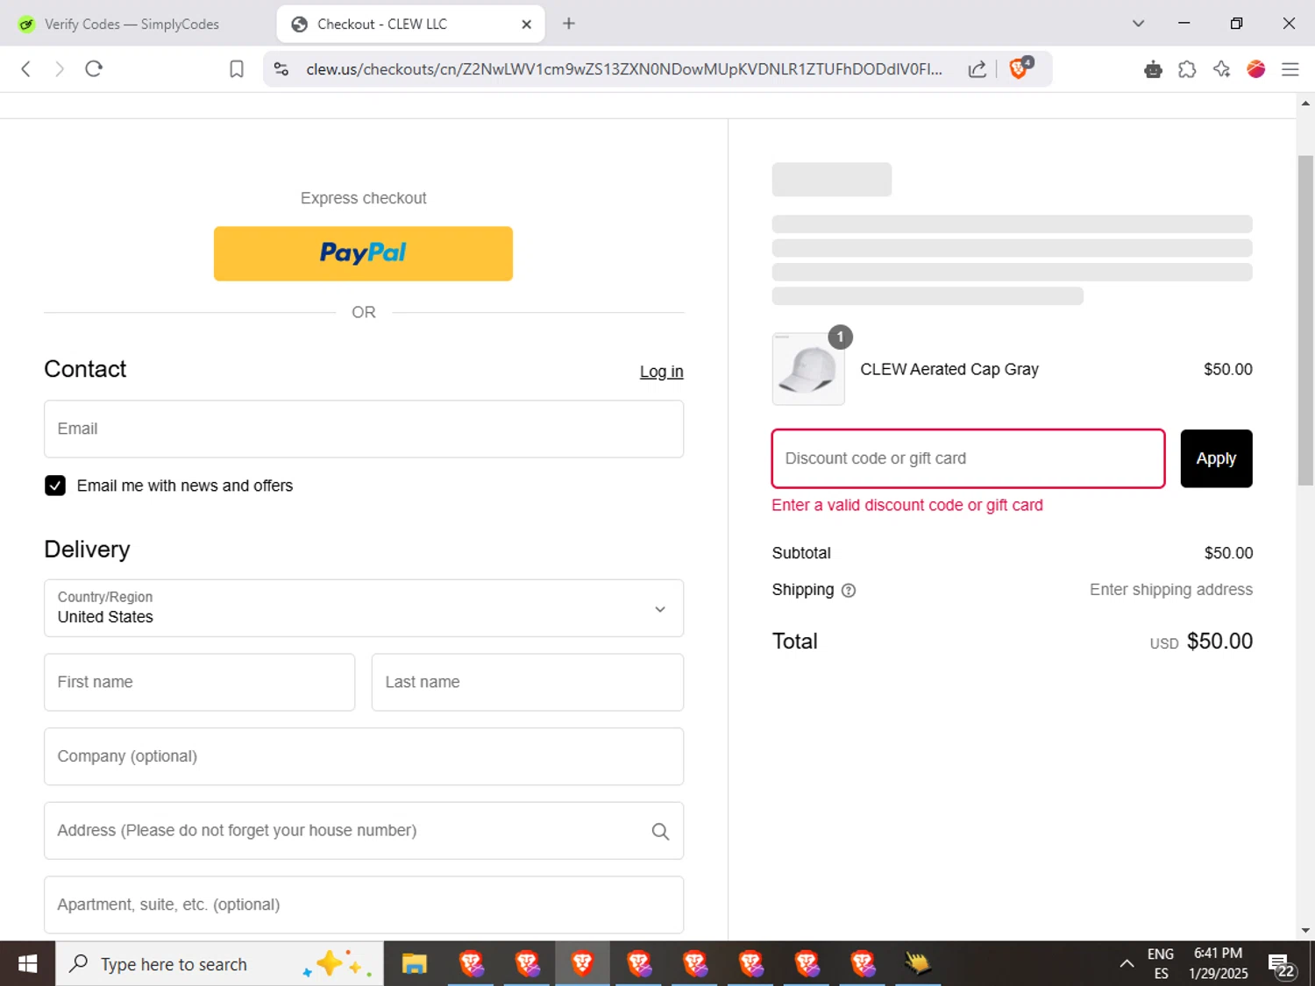Reload the checkout page

(94, 69)
